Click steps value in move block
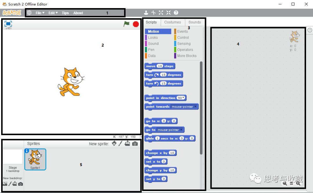This screenshot has width=313, height=193. 160,66
